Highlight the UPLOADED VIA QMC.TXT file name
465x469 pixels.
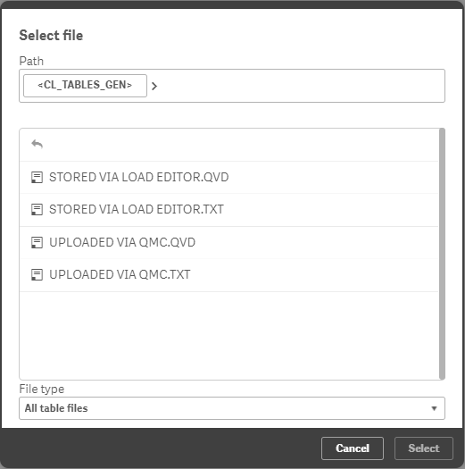coord(120,274)
